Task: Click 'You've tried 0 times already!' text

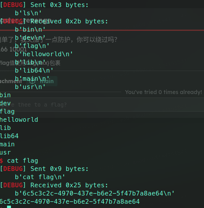Action: [163, 92]
